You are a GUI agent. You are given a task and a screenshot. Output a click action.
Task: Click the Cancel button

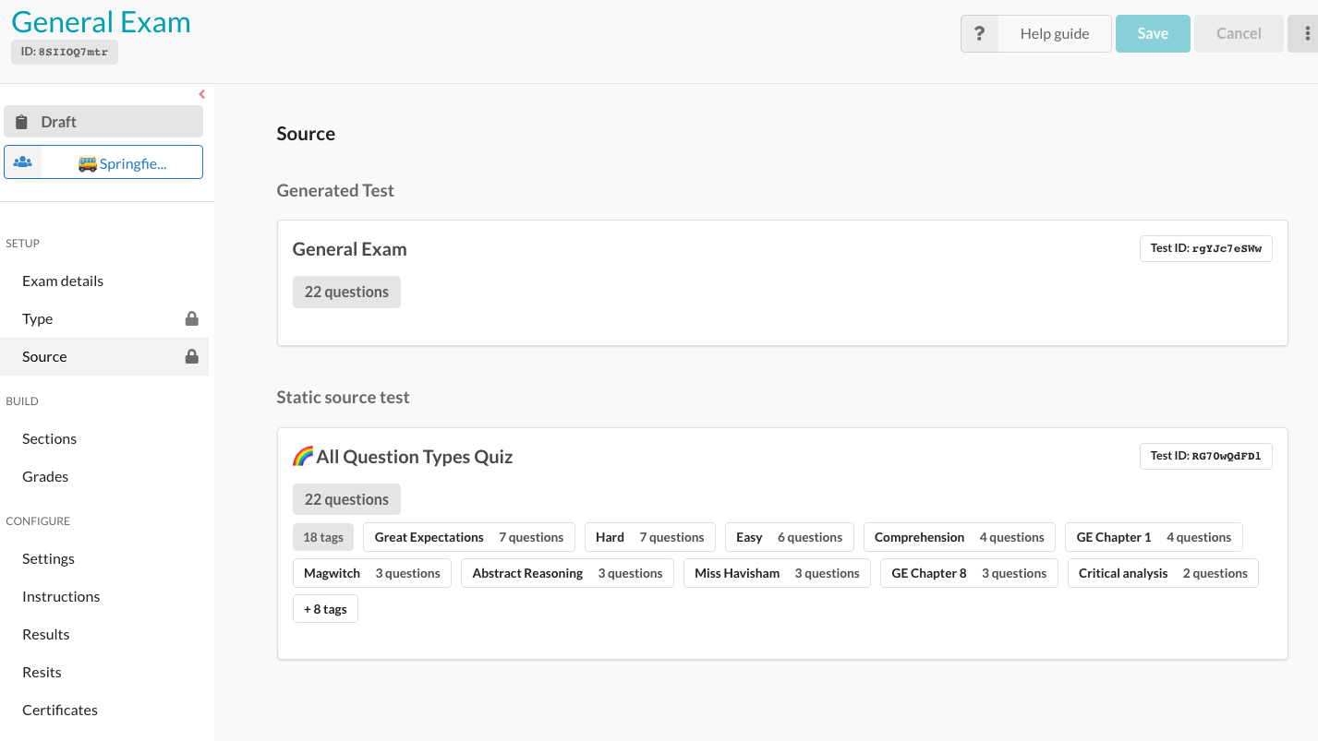pyautogui.click(x=1238, y=34)
